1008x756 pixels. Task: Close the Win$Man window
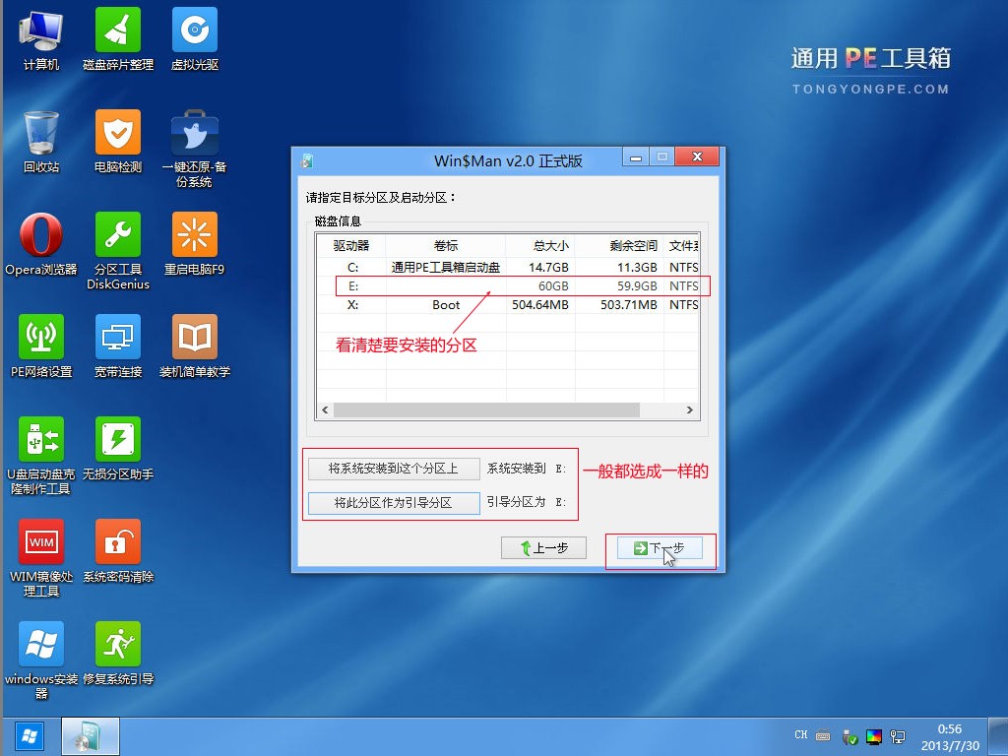[696, 157]
